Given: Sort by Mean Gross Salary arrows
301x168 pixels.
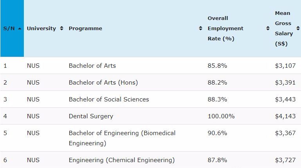Looking at the screenshot, I should point(297,29).
